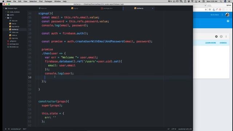Screen dimensions: 233x131
Task: Open the volume control in menu bar
Action: 200,1
